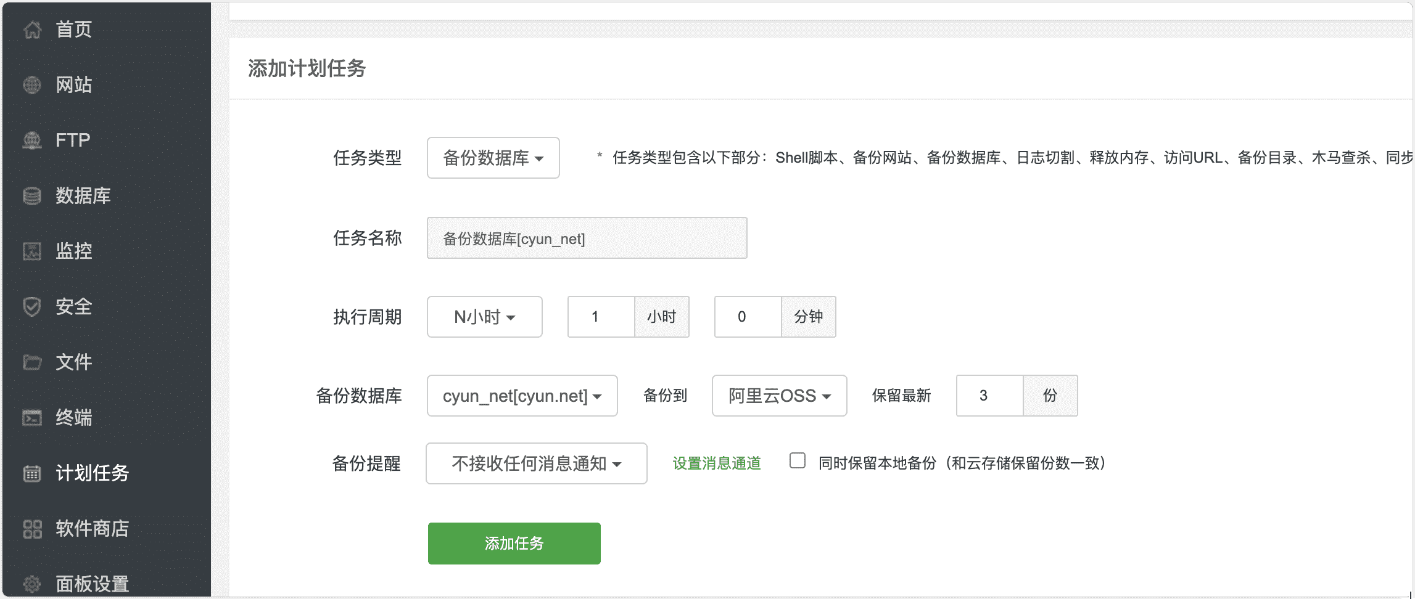Select the cyun_net[cyun.net] database dropdown
This screenshot has height=599, width=1415.
[522, 396]
